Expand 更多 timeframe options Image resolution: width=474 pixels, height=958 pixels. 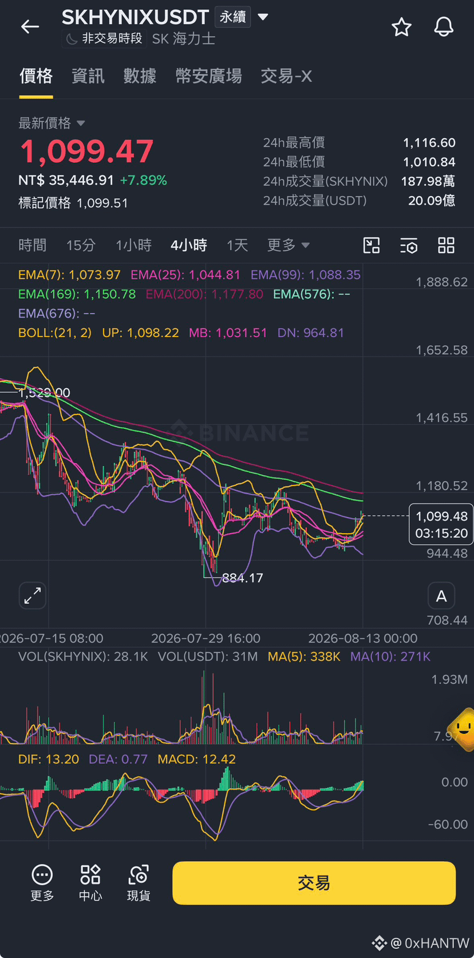coord(288,245)
